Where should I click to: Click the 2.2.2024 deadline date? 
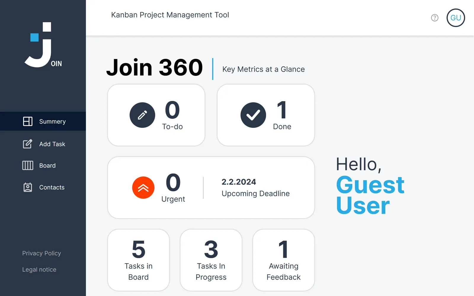click(239, 182)
